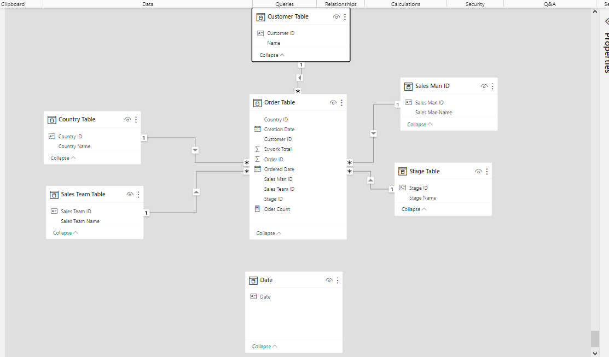Toggle visibility of Stage Table
Viewport: 609px width, 357px height.
pos(478,172)
